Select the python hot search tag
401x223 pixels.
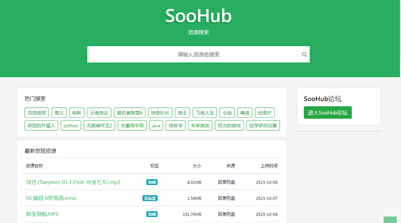coord(71,125)
